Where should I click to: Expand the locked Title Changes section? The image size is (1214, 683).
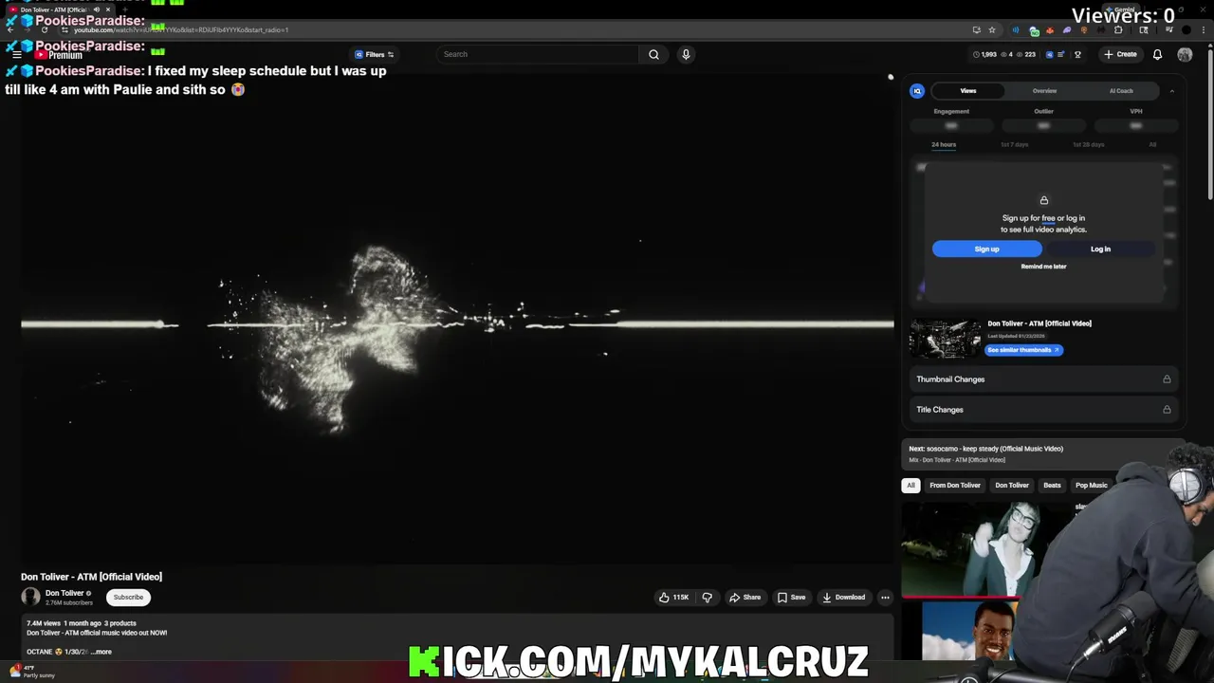point(1043,410)
